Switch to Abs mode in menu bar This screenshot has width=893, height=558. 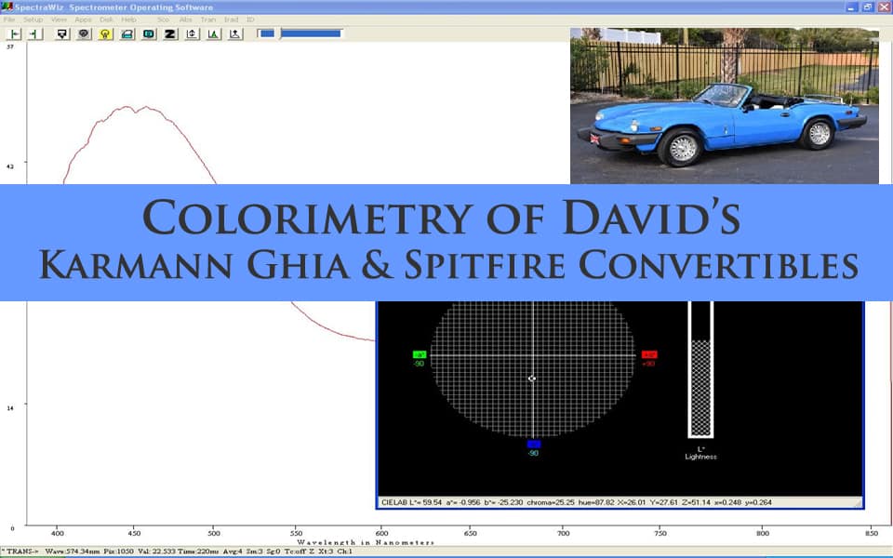click(186, 20)
